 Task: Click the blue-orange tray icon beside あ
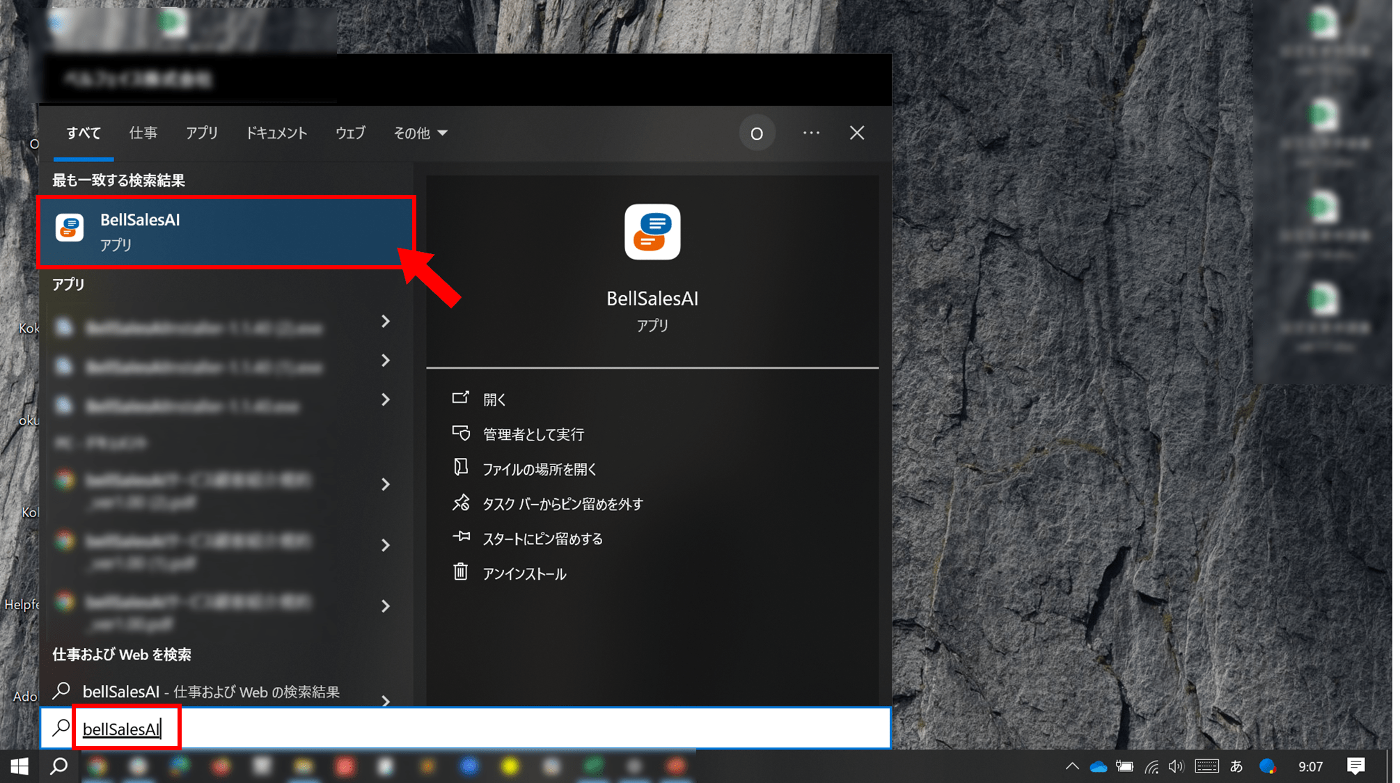click(1268, 766)
